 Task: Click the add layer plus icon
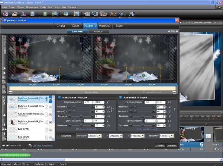tap(4, 115)
